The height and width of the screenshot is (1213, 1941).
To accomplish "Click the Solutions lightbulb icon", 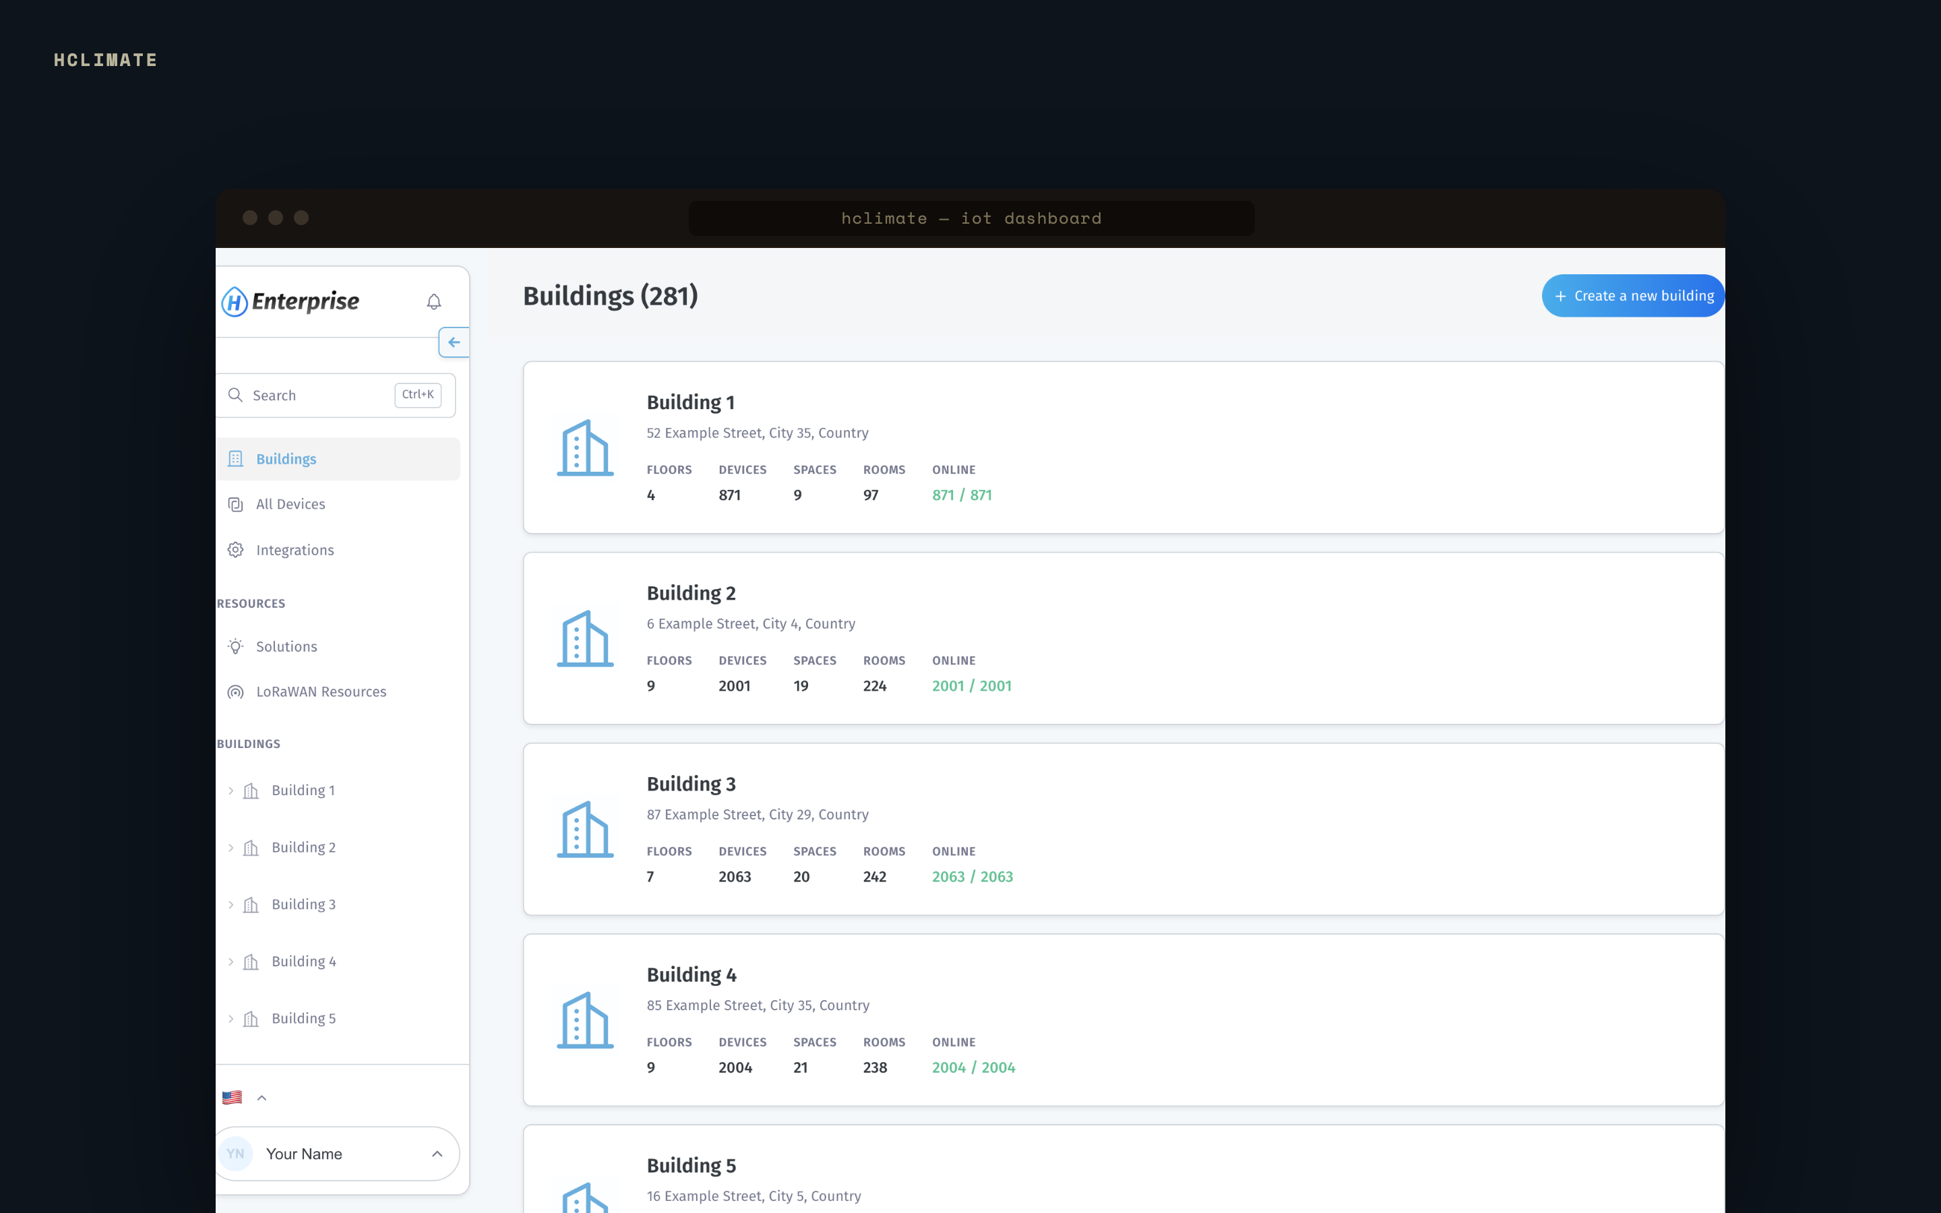I will point(235,647).
